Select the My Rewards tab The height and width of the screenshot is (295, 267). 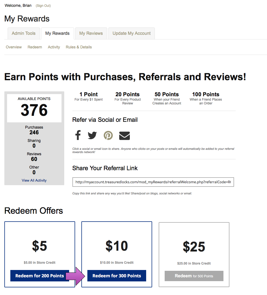pos(57,33)
